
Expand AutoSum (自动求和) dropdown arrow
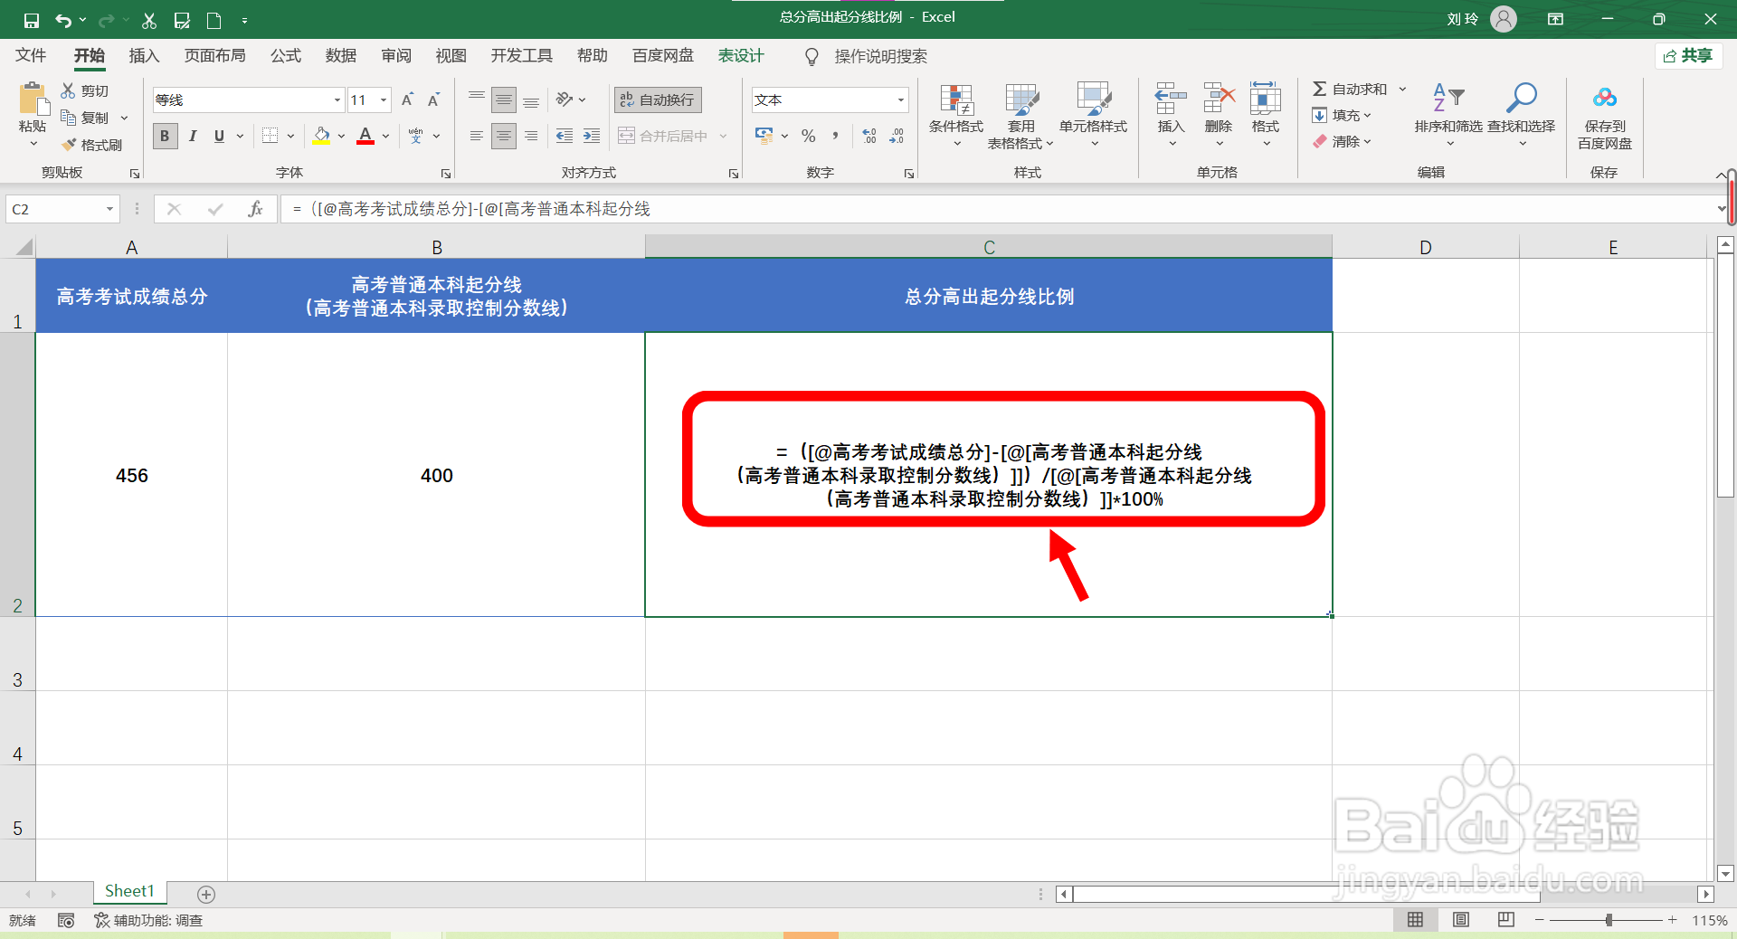1403,89
